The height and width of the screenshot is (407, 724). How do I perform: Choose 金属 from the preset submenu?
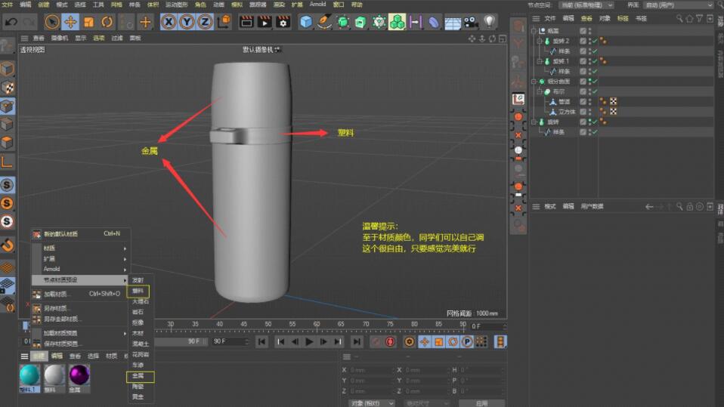click(x=139, y=376)
